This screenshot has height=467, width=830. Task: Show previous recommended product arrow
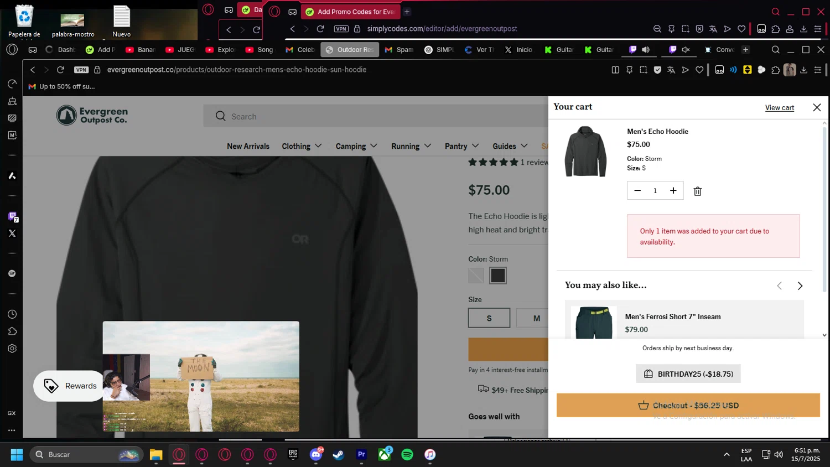coord(779,286)
